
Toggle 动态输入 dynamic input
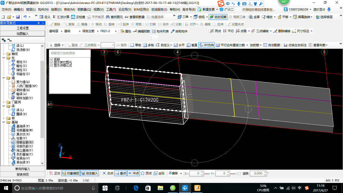[89, 173]
